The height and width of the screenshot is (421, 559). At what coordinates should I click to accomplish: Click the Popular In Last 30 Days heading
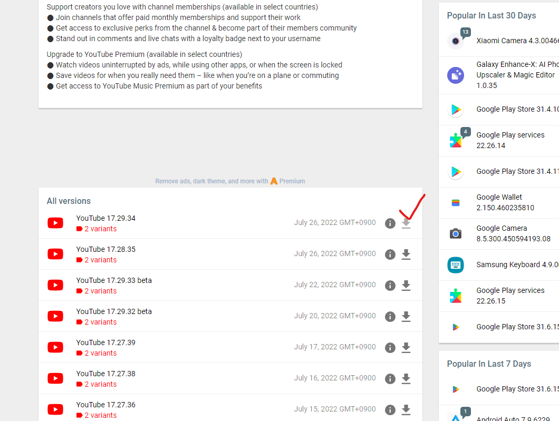point(491,16)
